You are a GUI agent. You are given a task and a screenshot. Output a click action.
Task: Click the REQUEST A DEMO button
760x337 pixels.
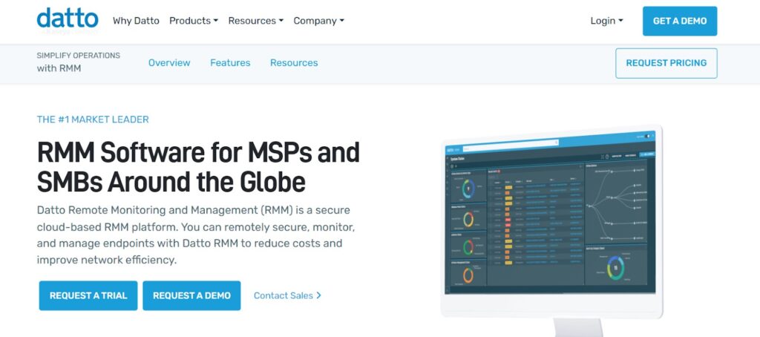[x=191, y=295]
